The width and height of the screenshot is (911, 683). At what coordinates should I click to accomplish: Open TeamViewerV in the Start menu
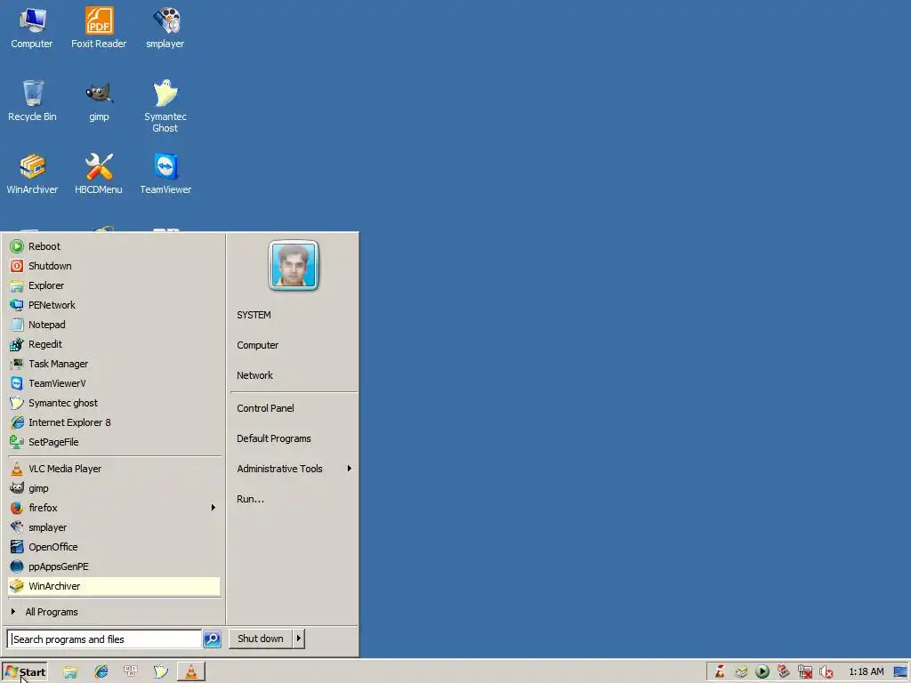tap(114, 383)
